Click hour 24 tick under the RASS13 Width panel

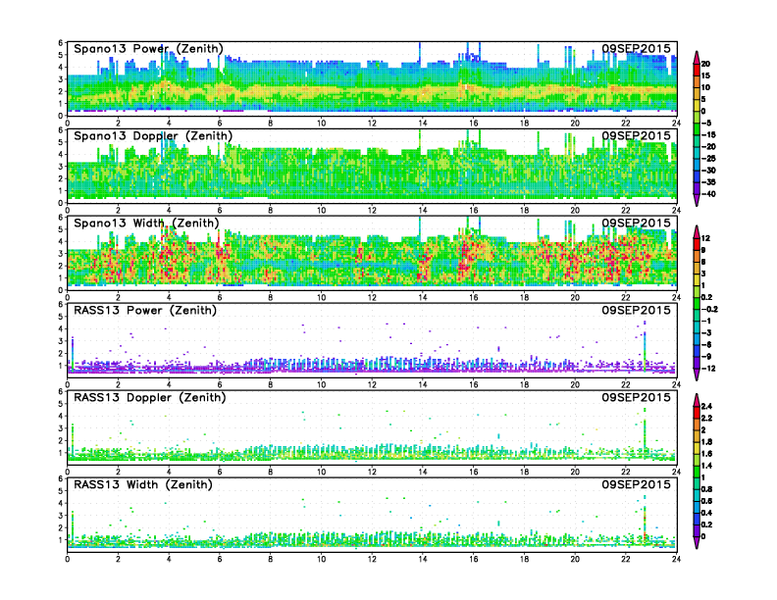(676, 559)
